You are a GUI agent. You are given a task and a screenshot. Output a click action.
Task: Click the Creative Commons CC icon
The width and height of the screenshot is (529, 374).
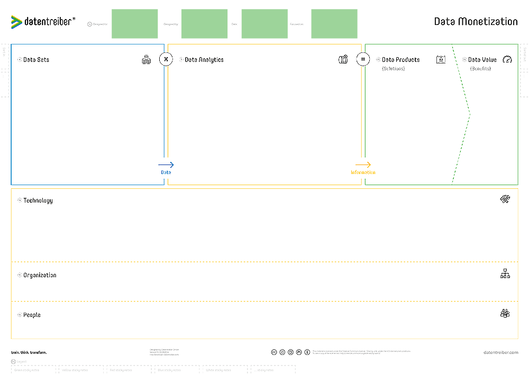(274, 352)
